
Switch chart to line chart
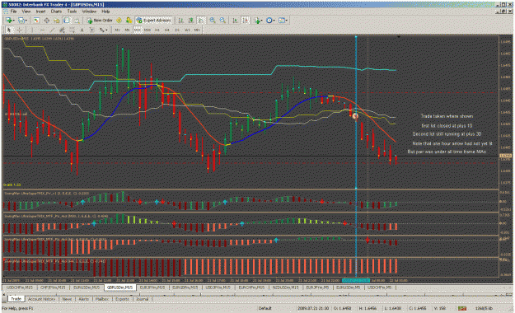pyautogui.click(x=201, y=21)
